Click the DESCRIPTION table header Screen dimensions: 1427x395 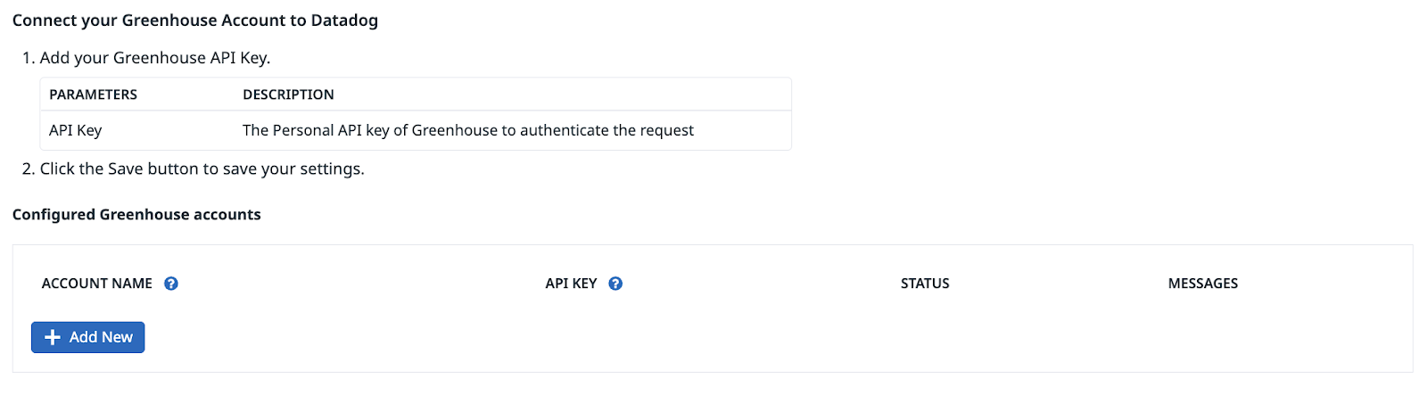pos(288,95)
